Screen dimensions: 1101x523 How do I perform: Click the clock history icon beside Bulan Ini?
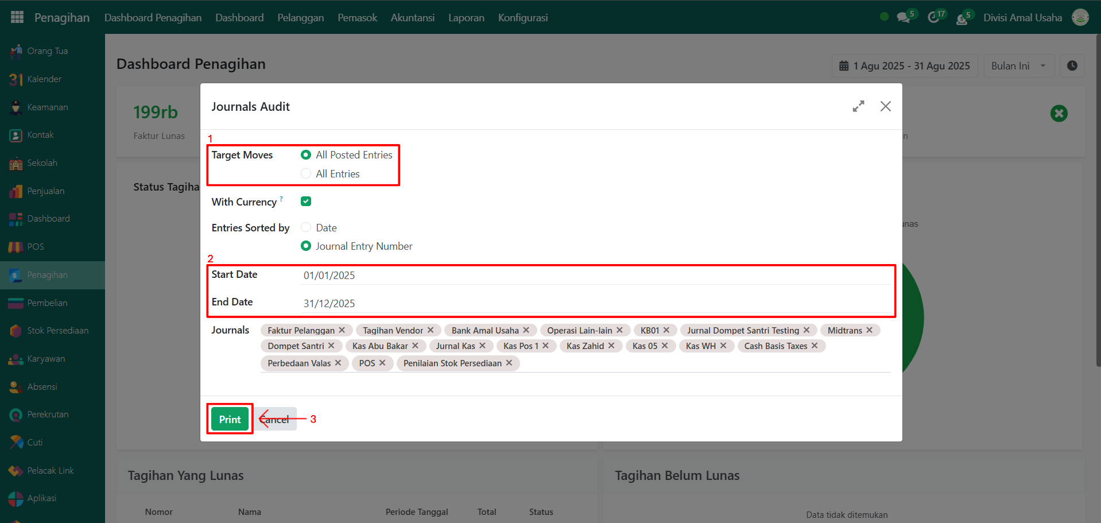[x=1072, y=66]
